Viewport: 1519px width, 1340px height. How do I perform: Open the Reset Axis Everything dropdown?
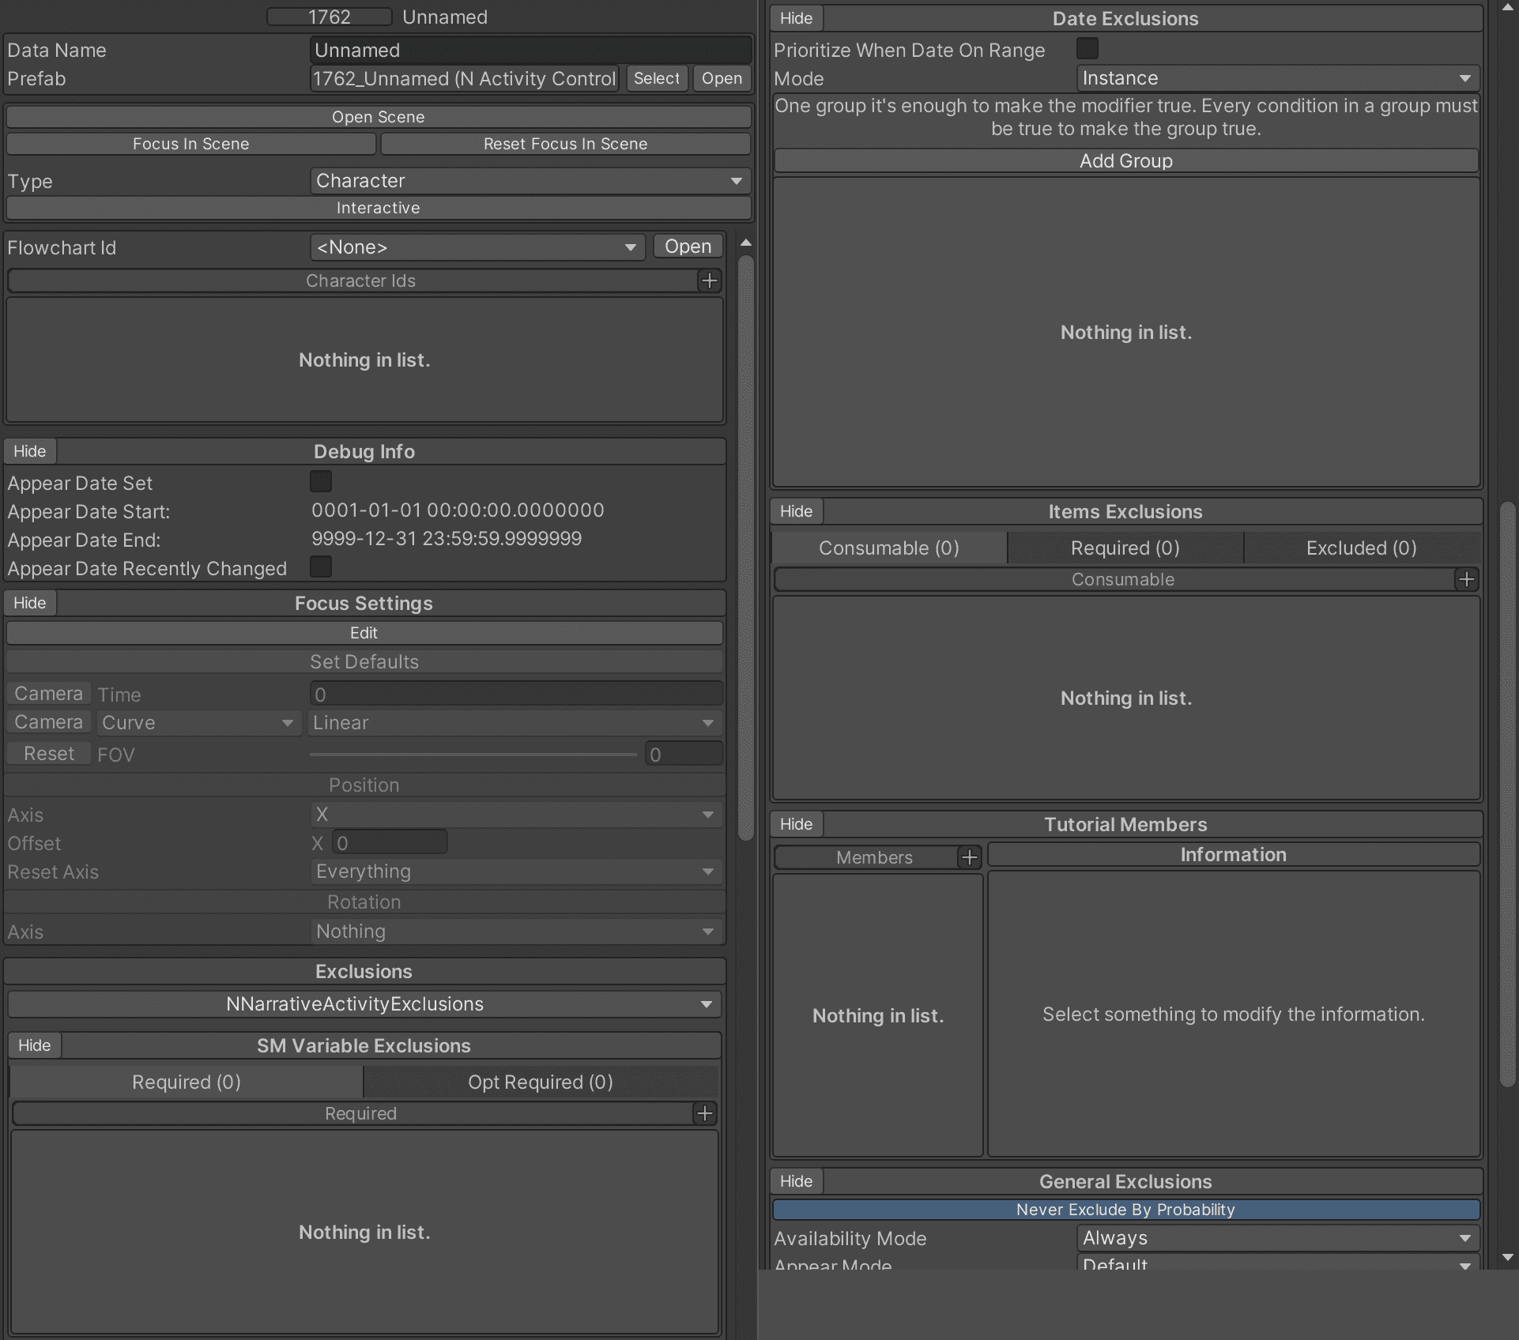coord(515,871)
